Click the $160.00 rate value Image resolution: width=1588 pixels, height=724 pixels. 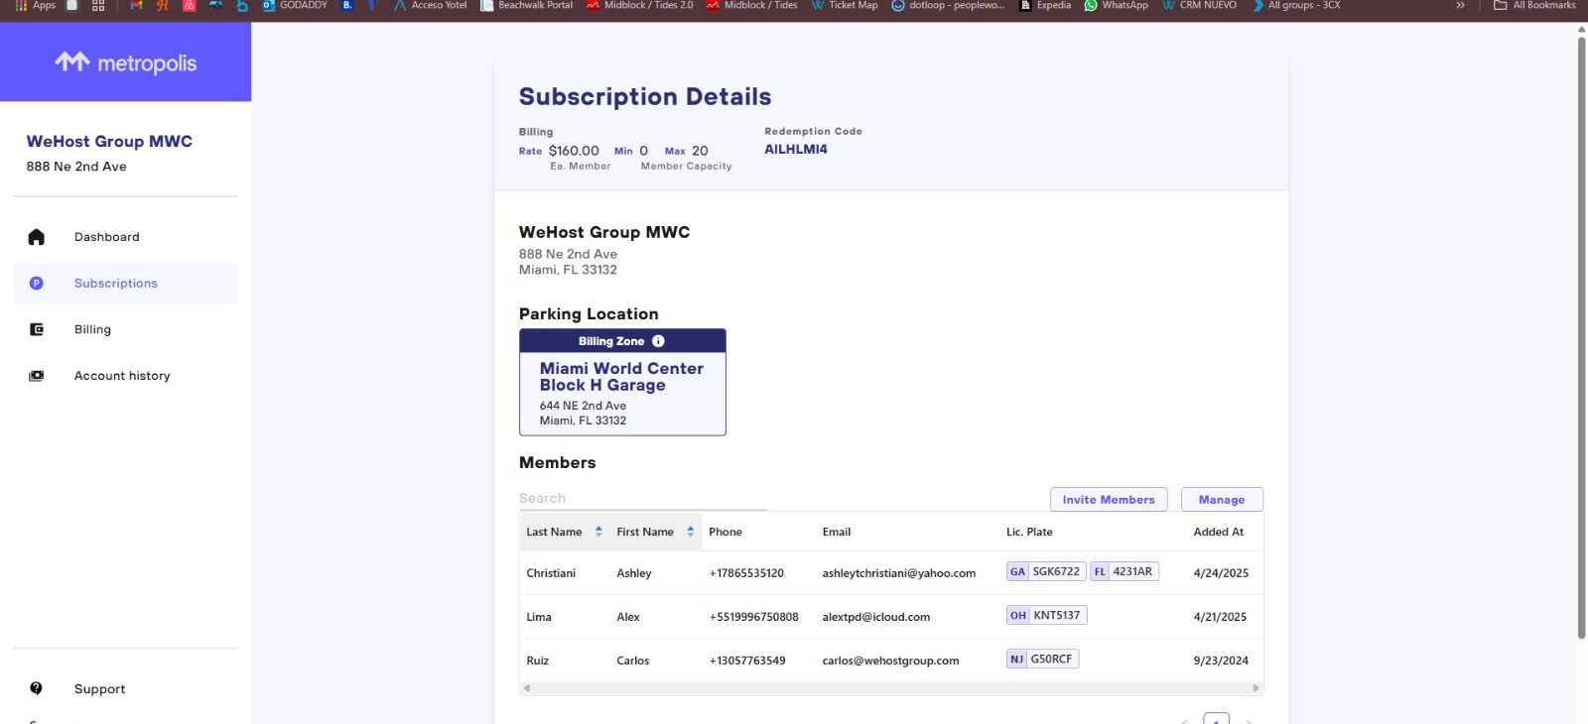[574, 151]
